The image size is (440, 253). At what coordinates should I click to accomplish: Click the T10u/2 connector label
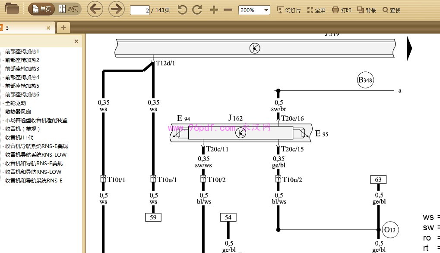coord(292,179)
